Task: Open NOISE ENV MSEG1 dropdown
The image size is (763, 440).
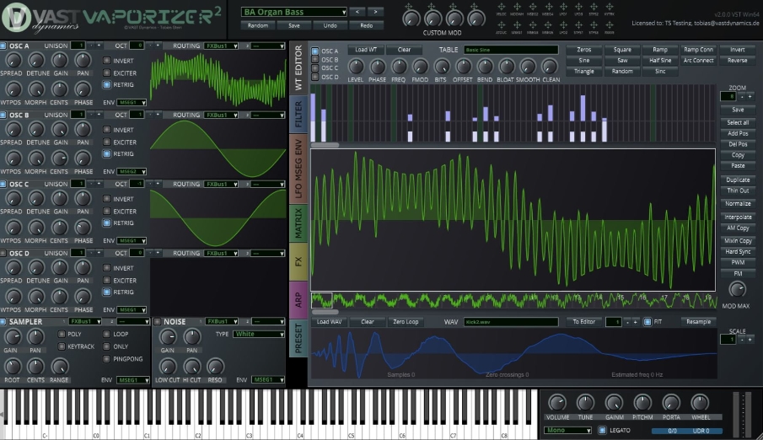Action: click(x=268, y=379)
